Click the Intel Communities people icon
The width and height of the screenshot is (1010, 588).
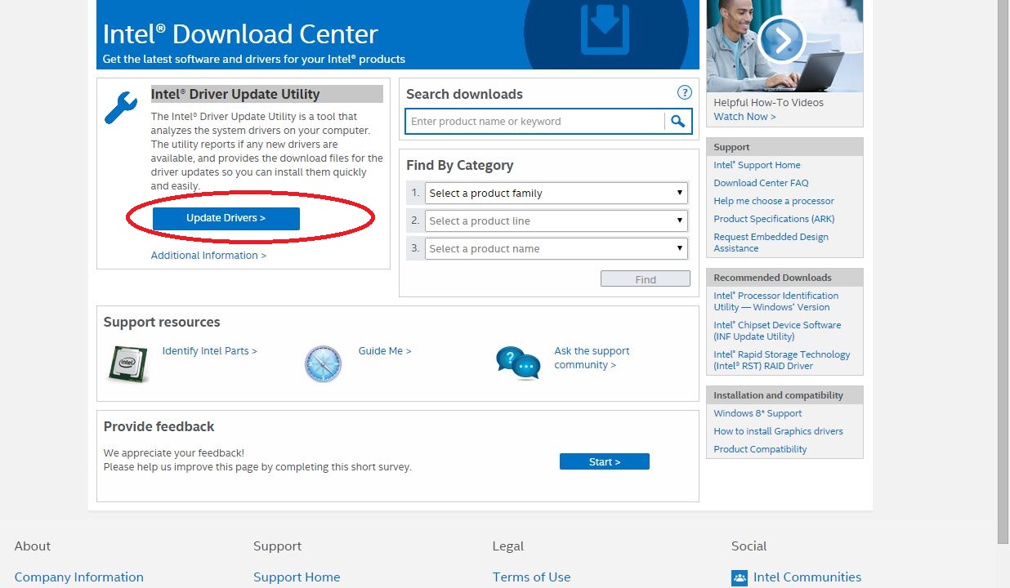(740, 578)
